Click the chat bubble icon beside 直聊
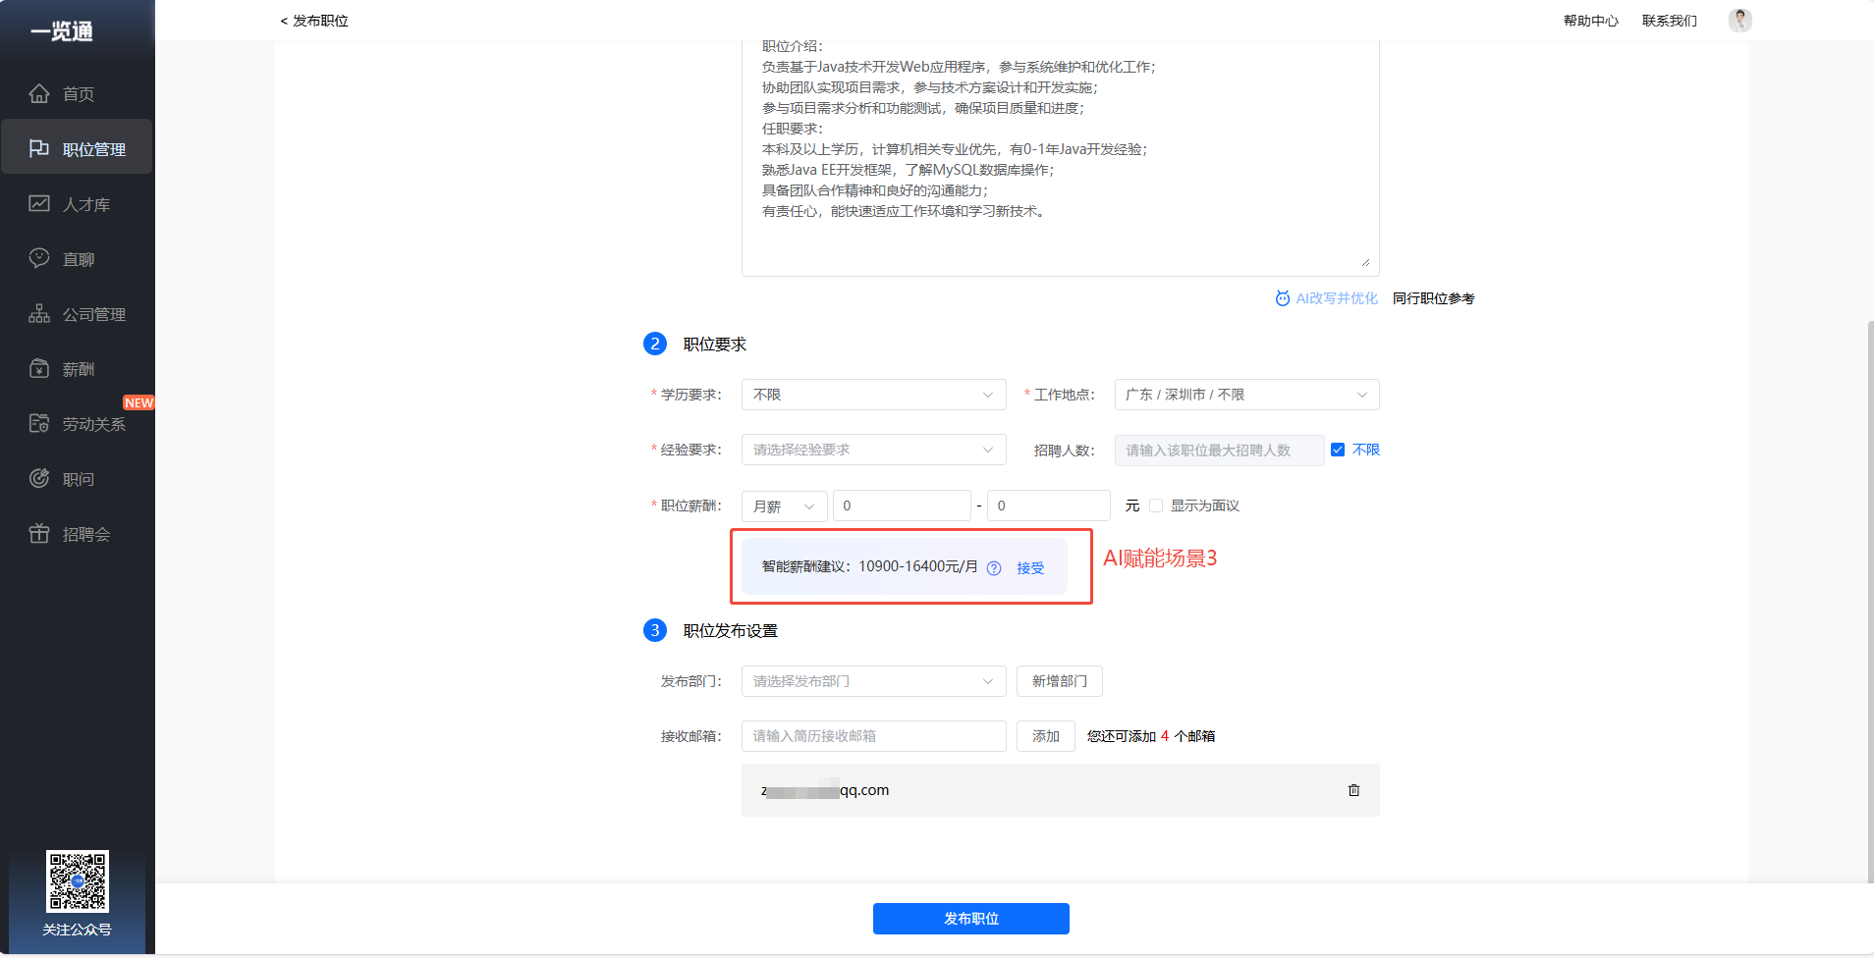This screenshot has height=958, width=1874. (x=39, y=258)
